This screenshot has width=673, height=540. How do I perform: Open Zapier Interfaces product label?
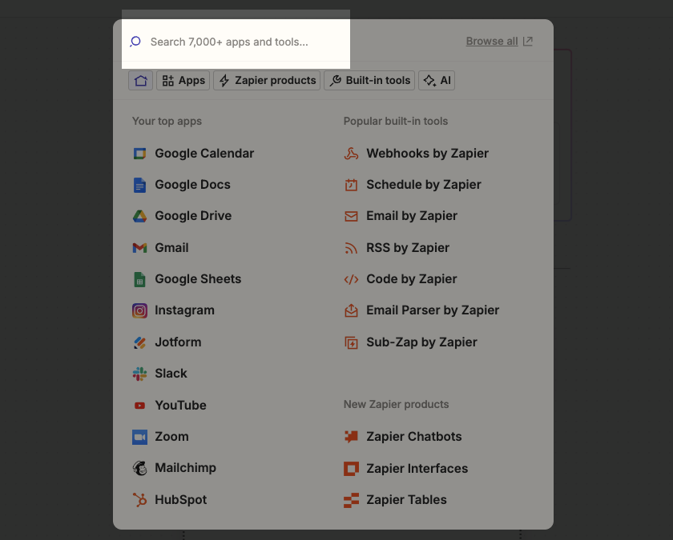point(417,469)
